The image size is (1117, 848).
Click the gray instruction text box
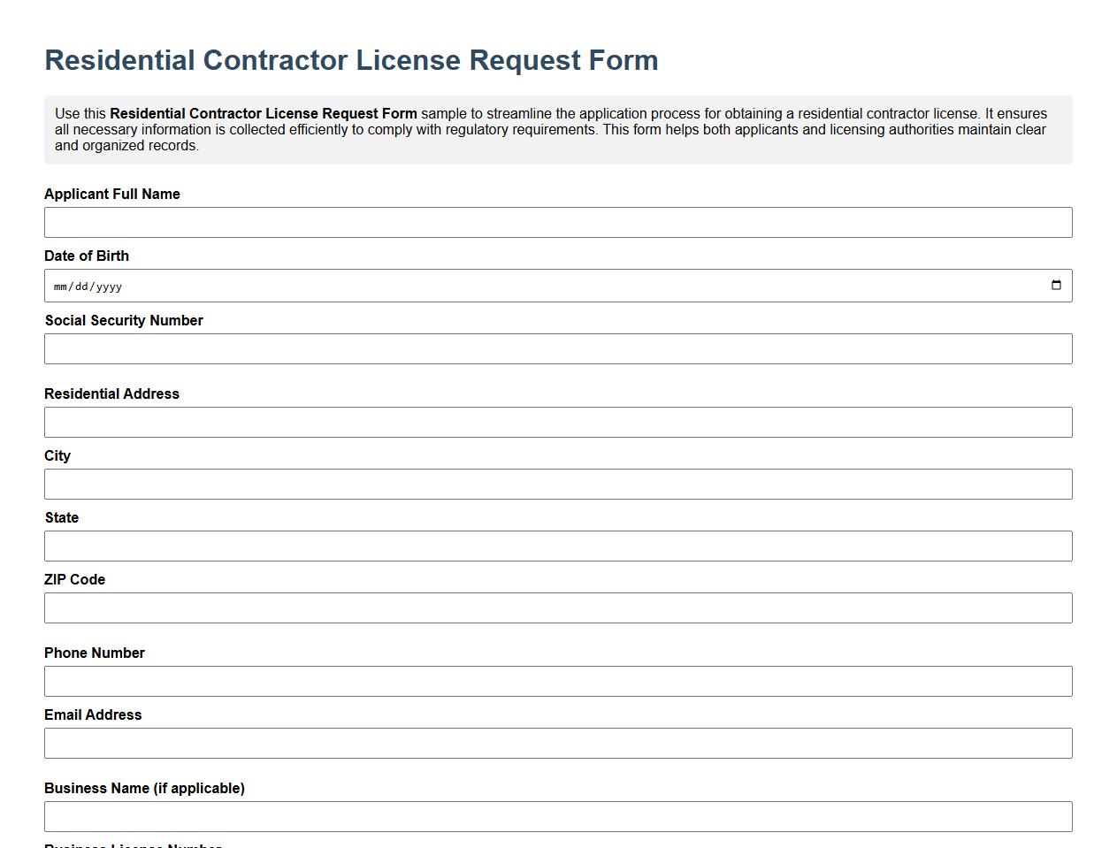click(557, 129)
